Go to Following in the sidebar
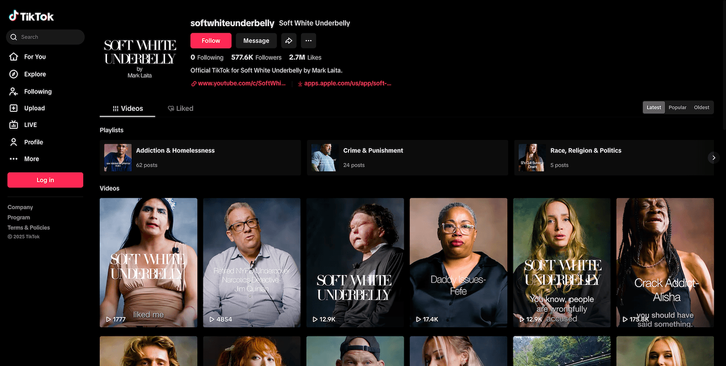 click(38, 91)
